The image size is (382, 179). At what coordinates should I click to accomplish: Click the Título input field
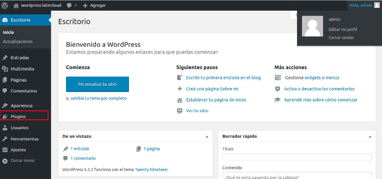point(297,157)
